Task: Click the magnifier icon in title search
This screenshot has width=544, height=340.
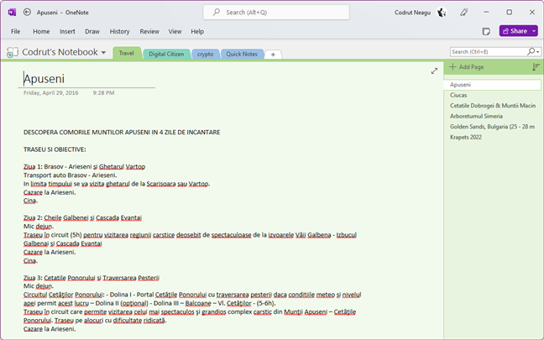Action: click(217, 12)
